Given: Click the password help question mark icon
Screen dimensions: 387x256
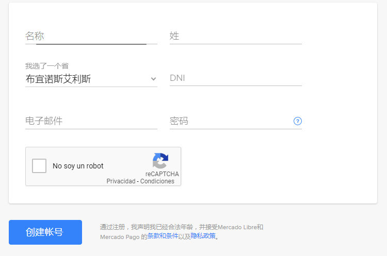Looking at the screenshot, I should tap(297, 121).
